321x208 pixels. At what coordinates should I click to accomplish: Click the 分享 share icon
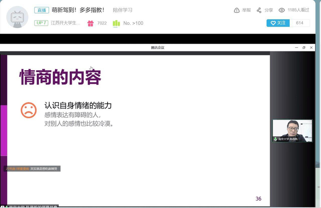pyautogui.click(x=259, y=10)
